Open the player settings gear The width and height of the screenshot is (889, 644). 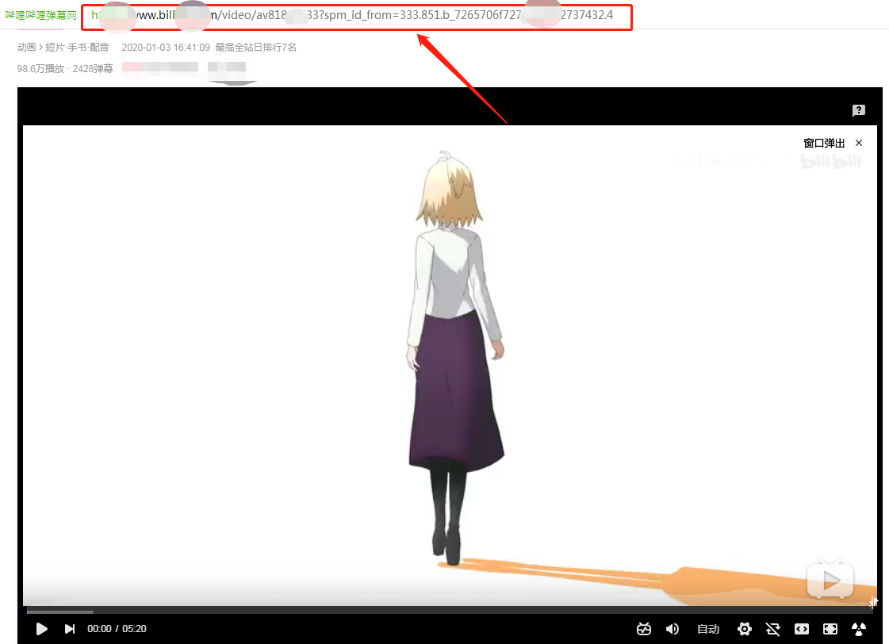tap(745, 629)
